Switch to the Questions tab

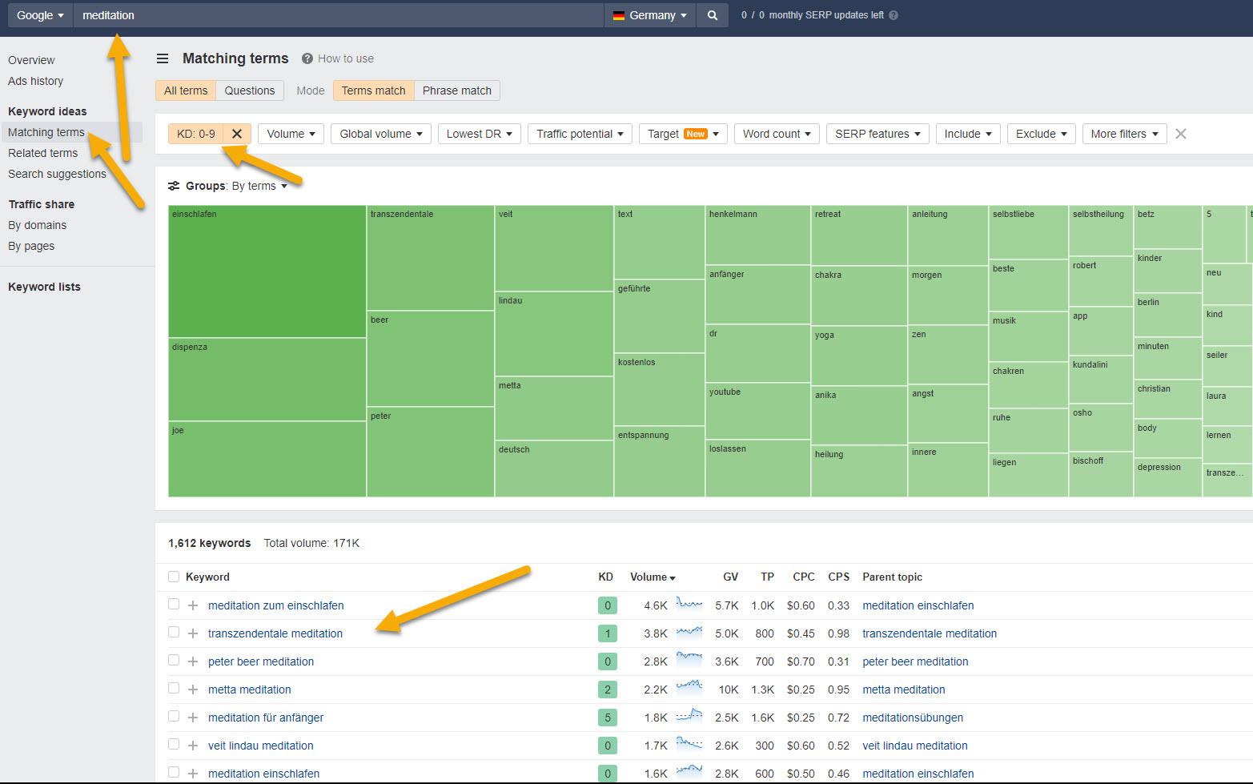250,90
